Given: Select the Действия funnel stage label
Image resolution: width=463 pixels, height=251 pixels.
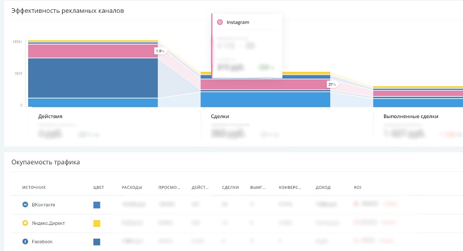Looking at the screenshot, I should pyautogui.click(x=50, y=117).
